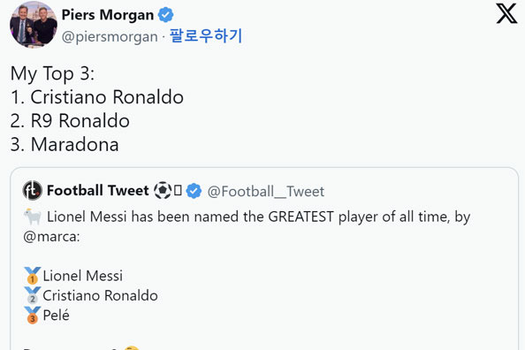525x350 pixels.
Task: Open the @piersmorgan handle
Action: pos(110,37)
